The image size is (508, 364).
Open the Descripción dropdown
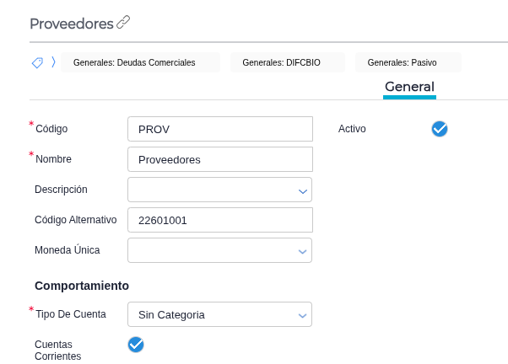pyautogui.click(x=219, y=190)
